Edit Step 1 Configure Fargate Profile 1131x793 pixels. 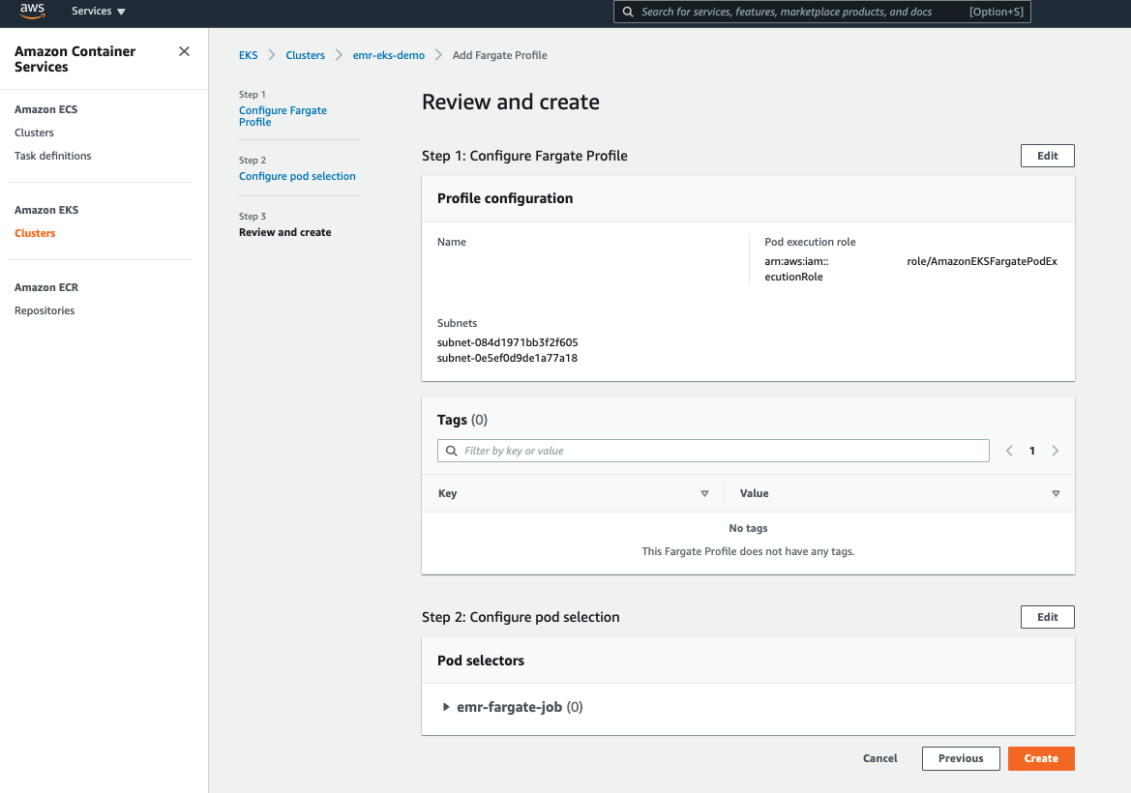(1047, 156)
